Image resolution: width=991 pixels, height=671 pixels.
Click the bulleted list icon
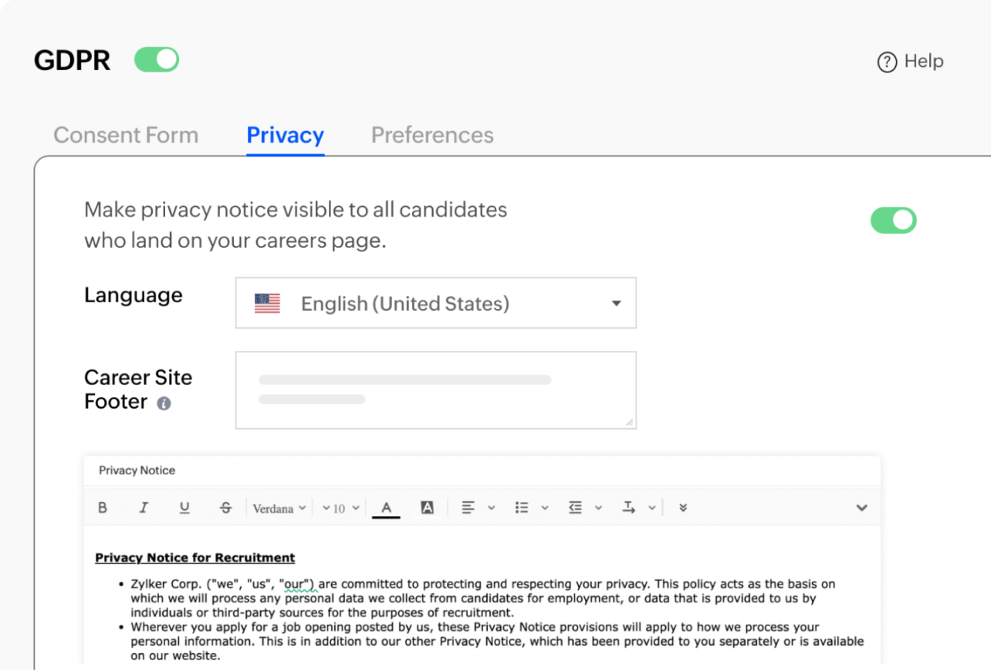522,507
